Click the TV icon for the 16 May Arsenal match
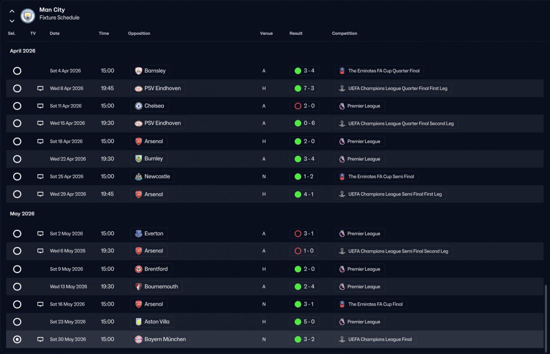 pos(40,304)
